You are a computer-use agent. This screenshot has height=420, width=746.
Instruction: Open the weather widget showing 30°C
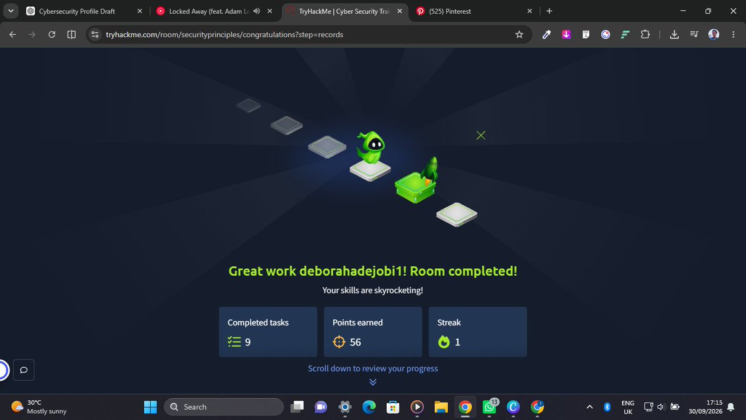39,407
